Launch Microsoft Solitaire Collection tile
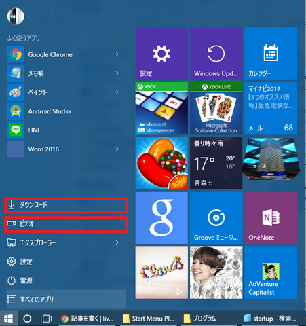Viewport: 306px width, 326px height. coord(216,108)
